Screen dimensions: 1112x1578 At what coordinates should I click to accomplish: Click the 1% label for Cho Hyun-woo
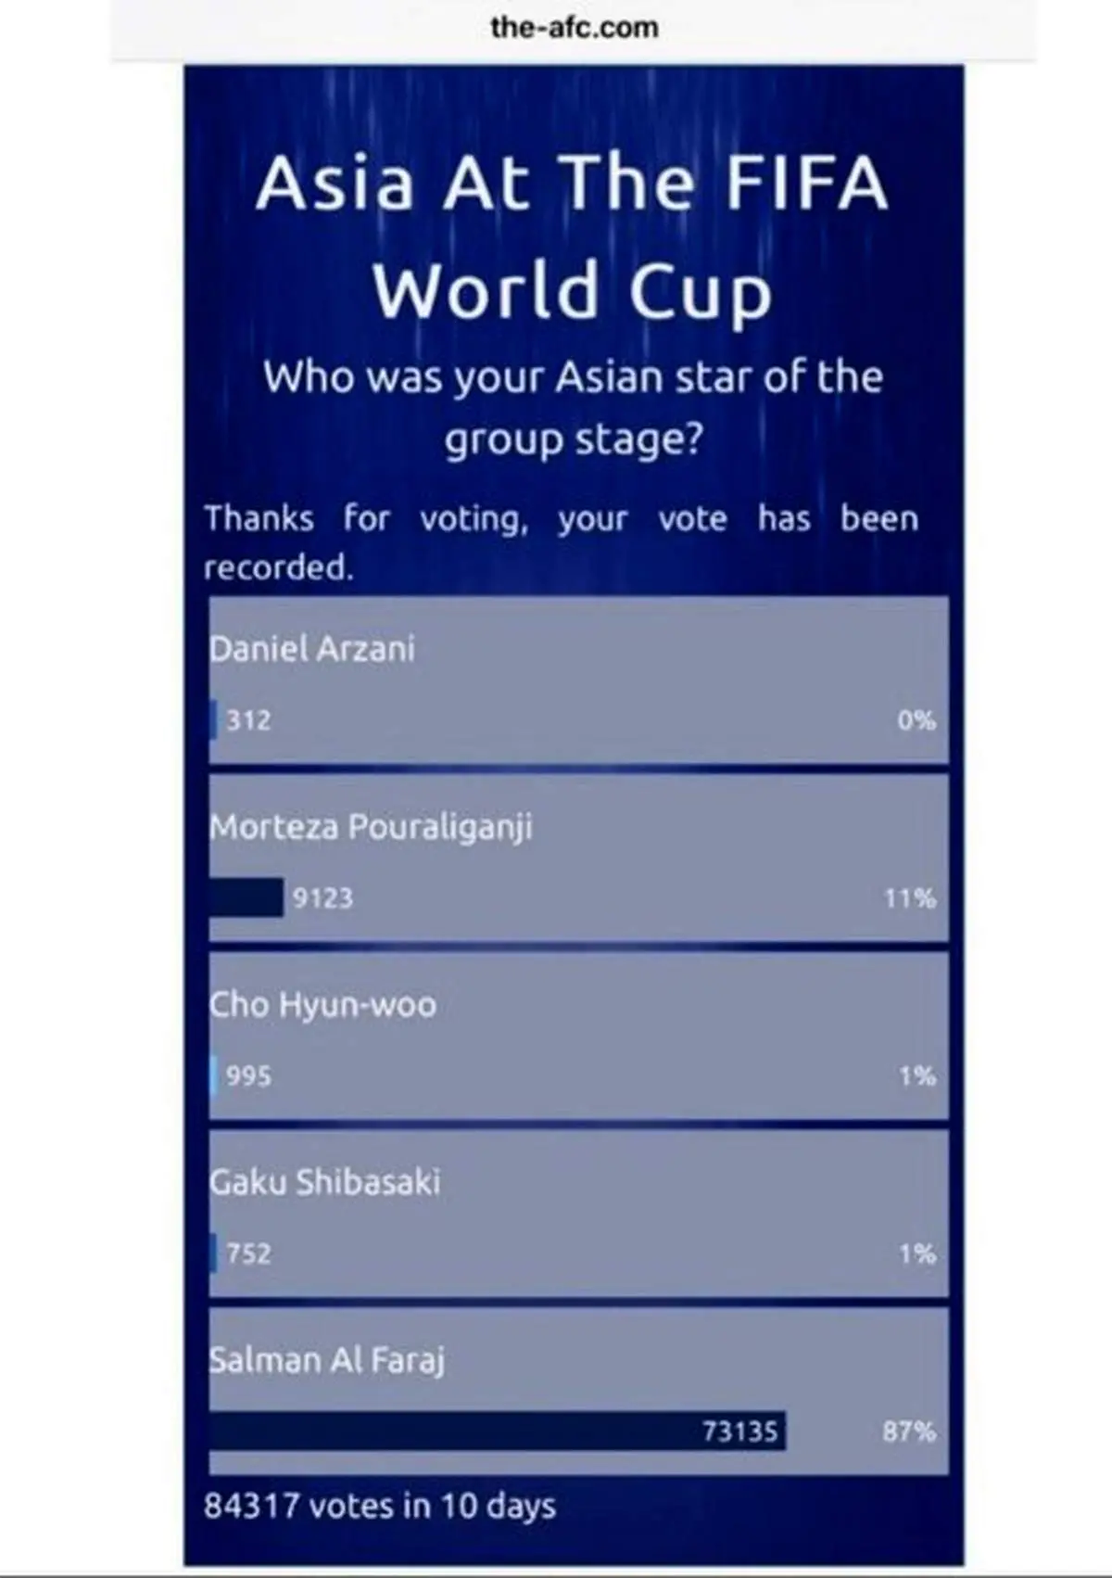pos(917,1075)
